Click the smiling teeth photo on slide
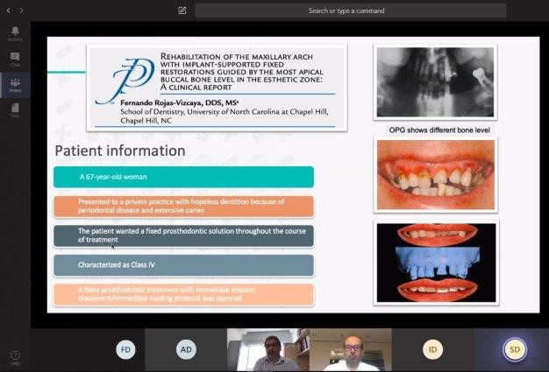This screenshot has height=372, width=549. (436, 175)
